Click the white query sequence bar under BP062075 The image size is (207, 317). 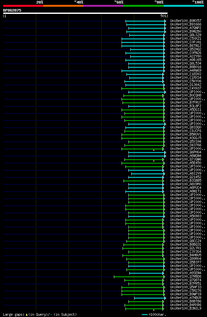pyautogui.click(x=85, y=13)
